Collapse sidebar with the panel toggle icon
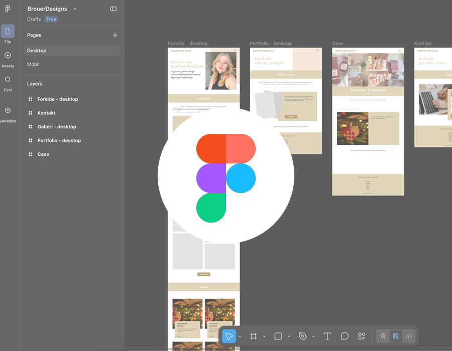Image resolution: width=452 pixels, height=351 pixels. 114,9
